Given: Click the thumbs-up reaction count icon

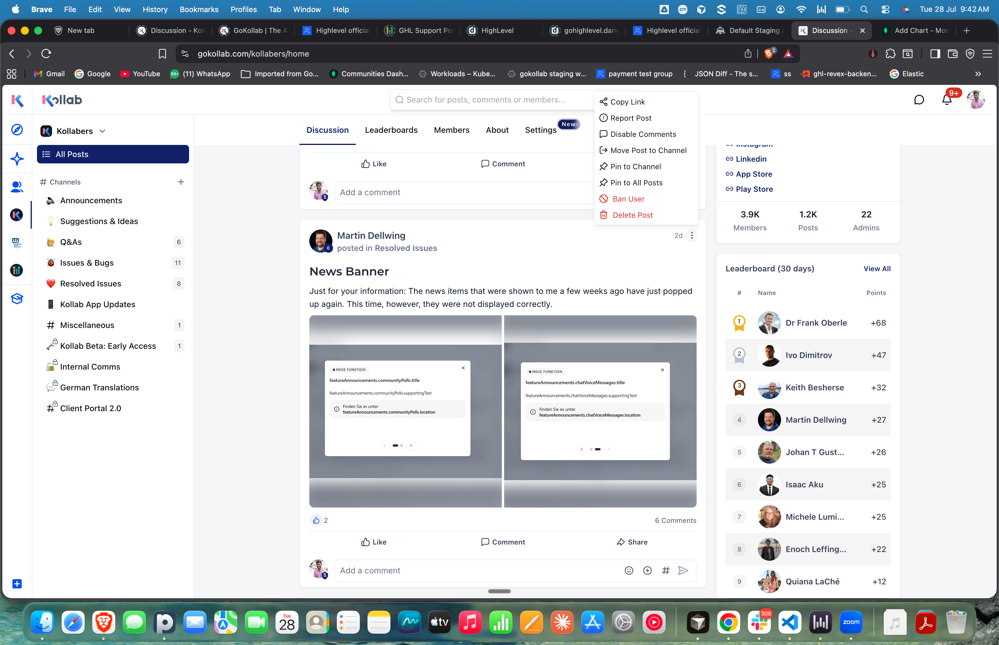Looking at the screenshot, I should (x=316, y=520).
